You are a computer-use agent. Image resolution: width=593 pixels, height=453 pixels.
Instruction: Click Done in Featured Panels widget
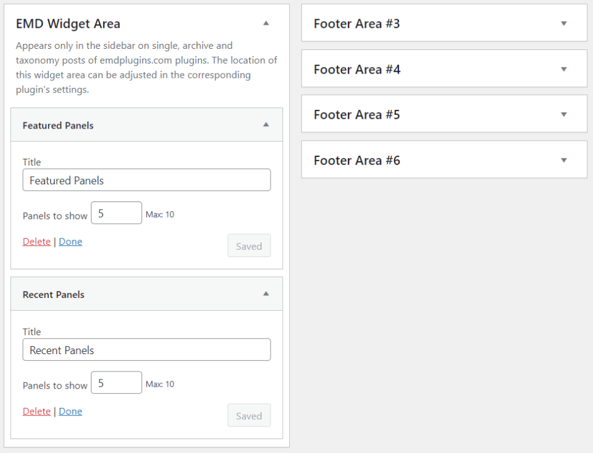70,242
